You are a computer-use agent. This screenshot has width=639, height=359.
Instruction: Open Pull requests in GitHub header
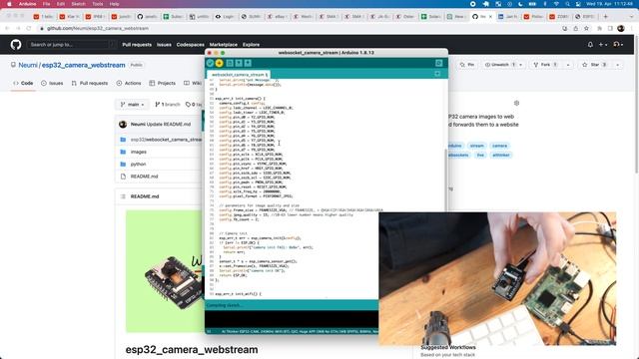tap(137, 44)
